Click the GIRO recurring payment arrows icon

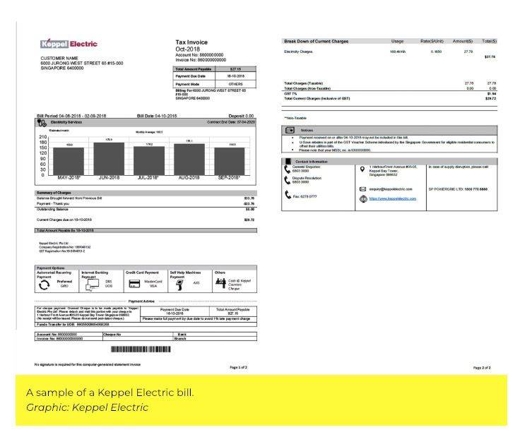[x=43, y=284]
